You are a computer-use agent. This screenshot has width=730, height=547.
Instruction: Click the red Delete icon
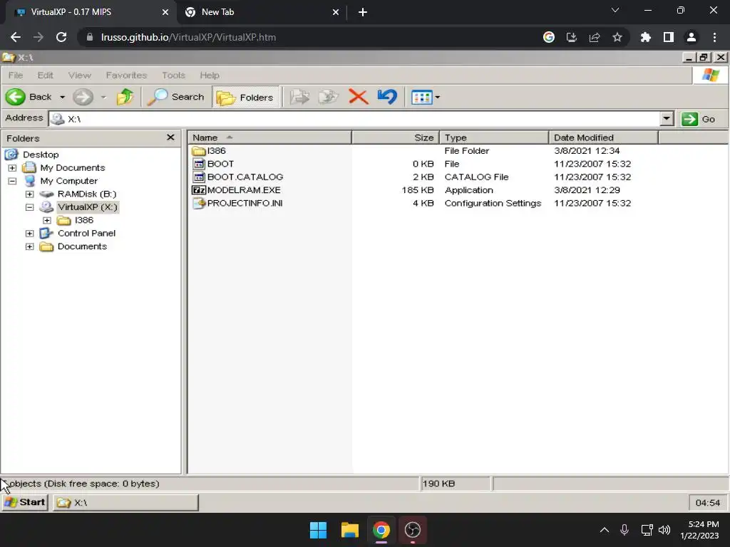pos(358,97)
